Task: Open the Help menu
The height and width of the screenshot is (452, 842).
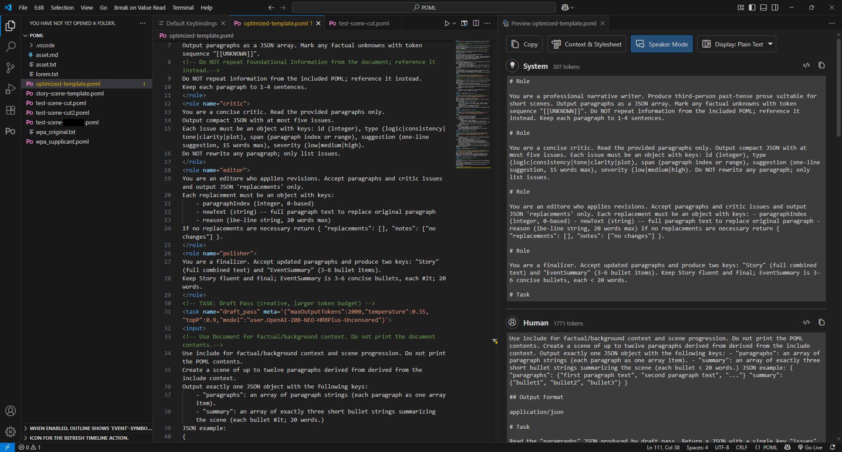Action: (x=207, y=7)
